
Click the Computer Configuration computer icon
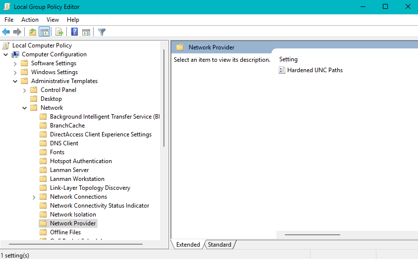(15, 54)
